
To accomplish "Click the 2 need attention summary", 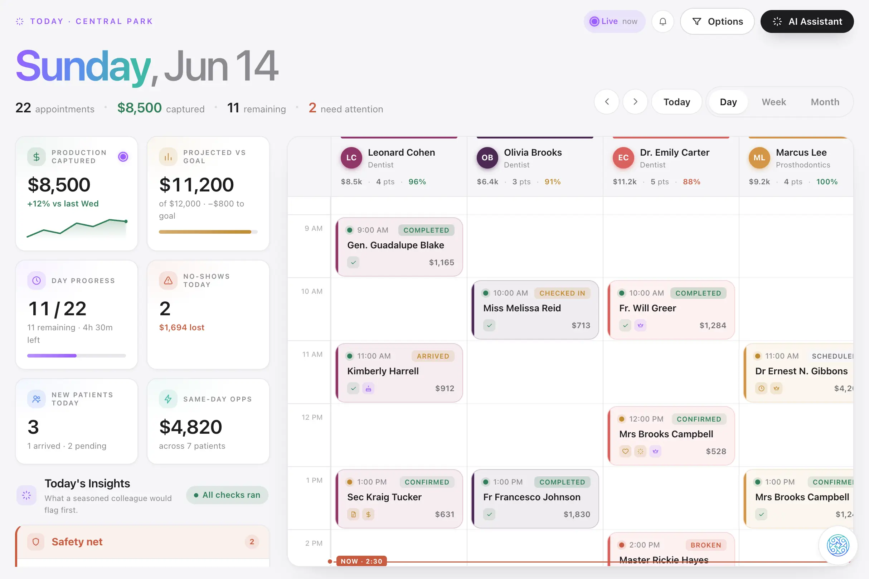I will pyautogui.click(x=346, y=108).
